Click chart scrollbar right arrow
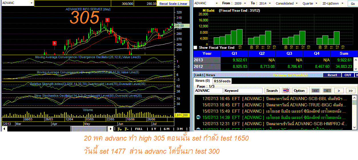This screenshot has width=358, height=160. [x=111, y=129]
